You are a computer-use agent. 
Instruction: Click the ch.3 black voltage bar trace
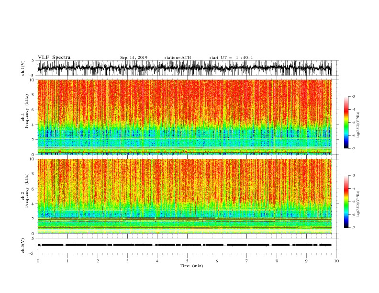(184, 245)
